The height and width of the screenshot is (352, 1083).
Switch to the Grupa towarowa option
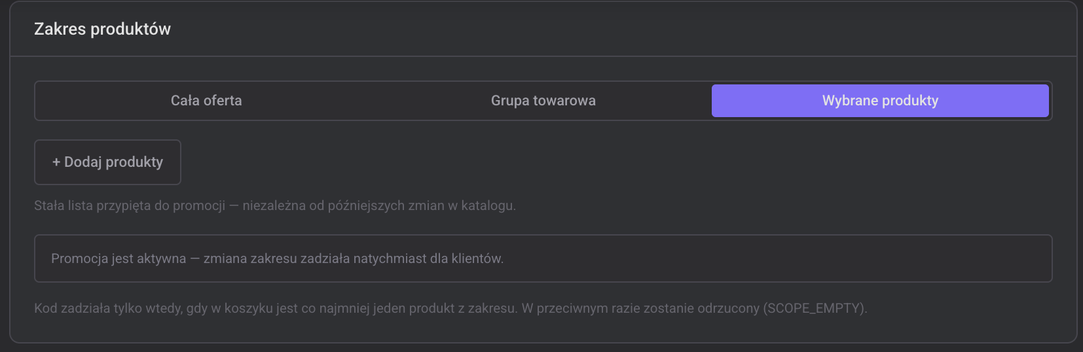[543, 101]
